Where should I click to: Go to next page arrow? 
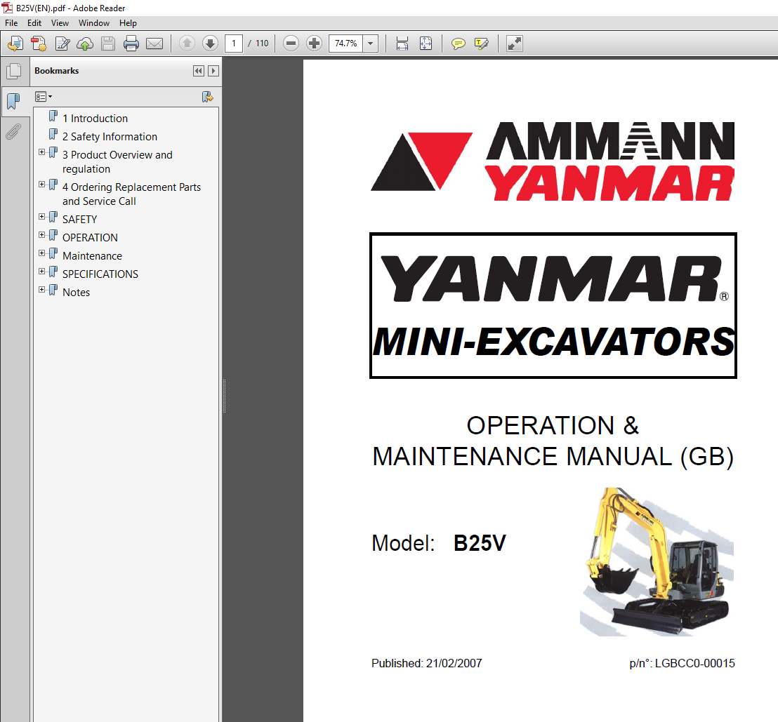(x=211, y=44)
